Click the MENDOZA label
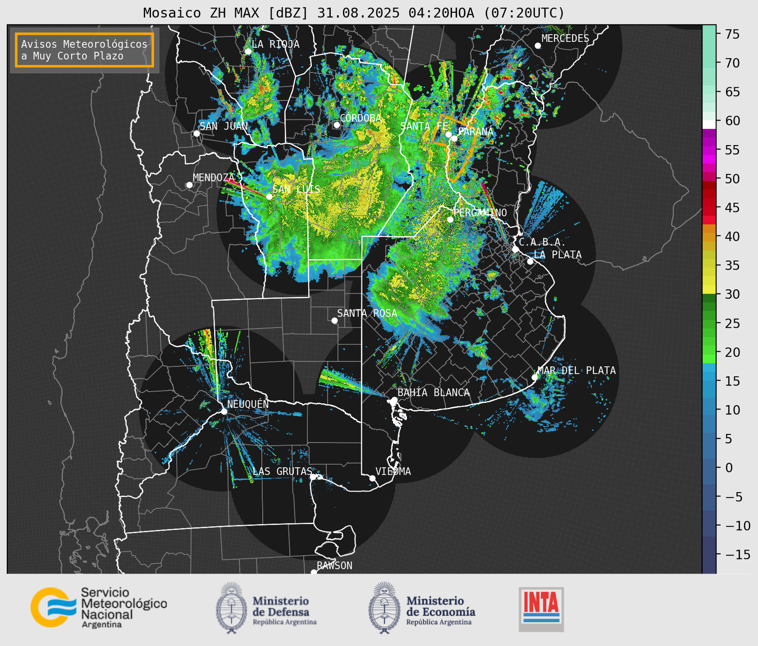Screen dimensions: 758x646 pyautogui.click(x=214, y=177)
